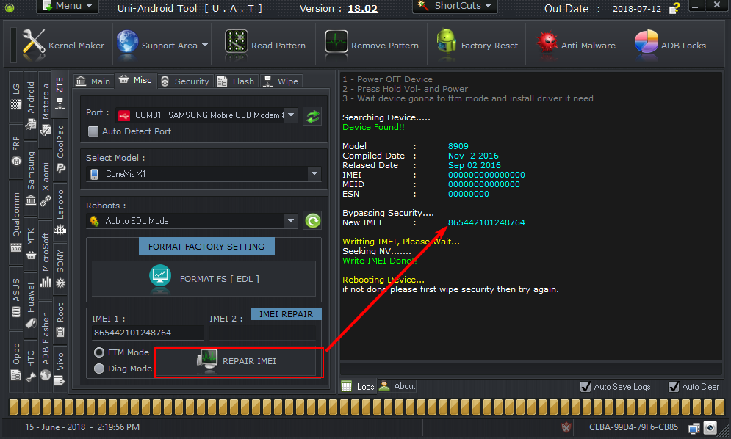Switch to the Security tab
The height and width of the screenshot is (439, 731).
click(x=185, y=81)
